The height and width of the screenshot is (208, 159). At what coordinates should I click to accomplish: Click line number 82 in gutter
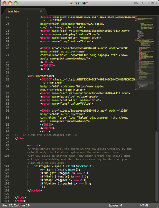pos(7,76)
